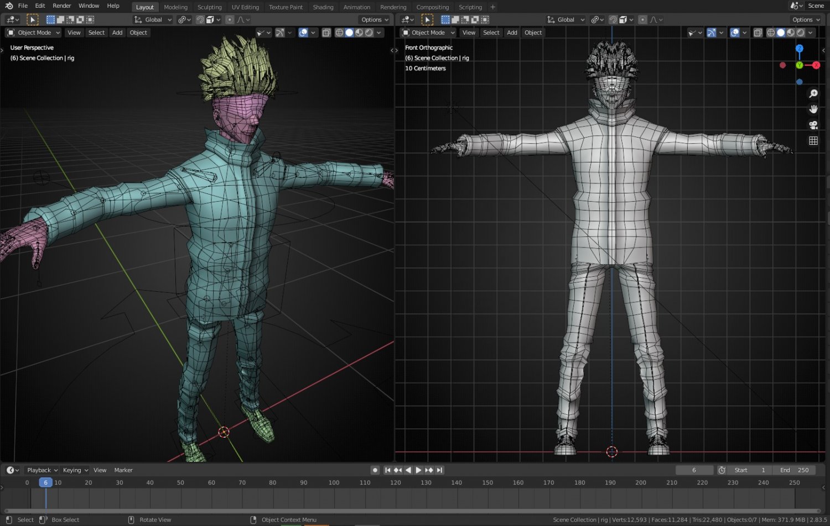Open Select menu in right viewport header
Viewport: 830px width, 526px height.
pos(491,33)
